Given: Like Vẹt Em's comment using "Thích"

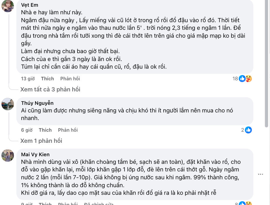Looking at the screenshot, I should click(47, 78).
